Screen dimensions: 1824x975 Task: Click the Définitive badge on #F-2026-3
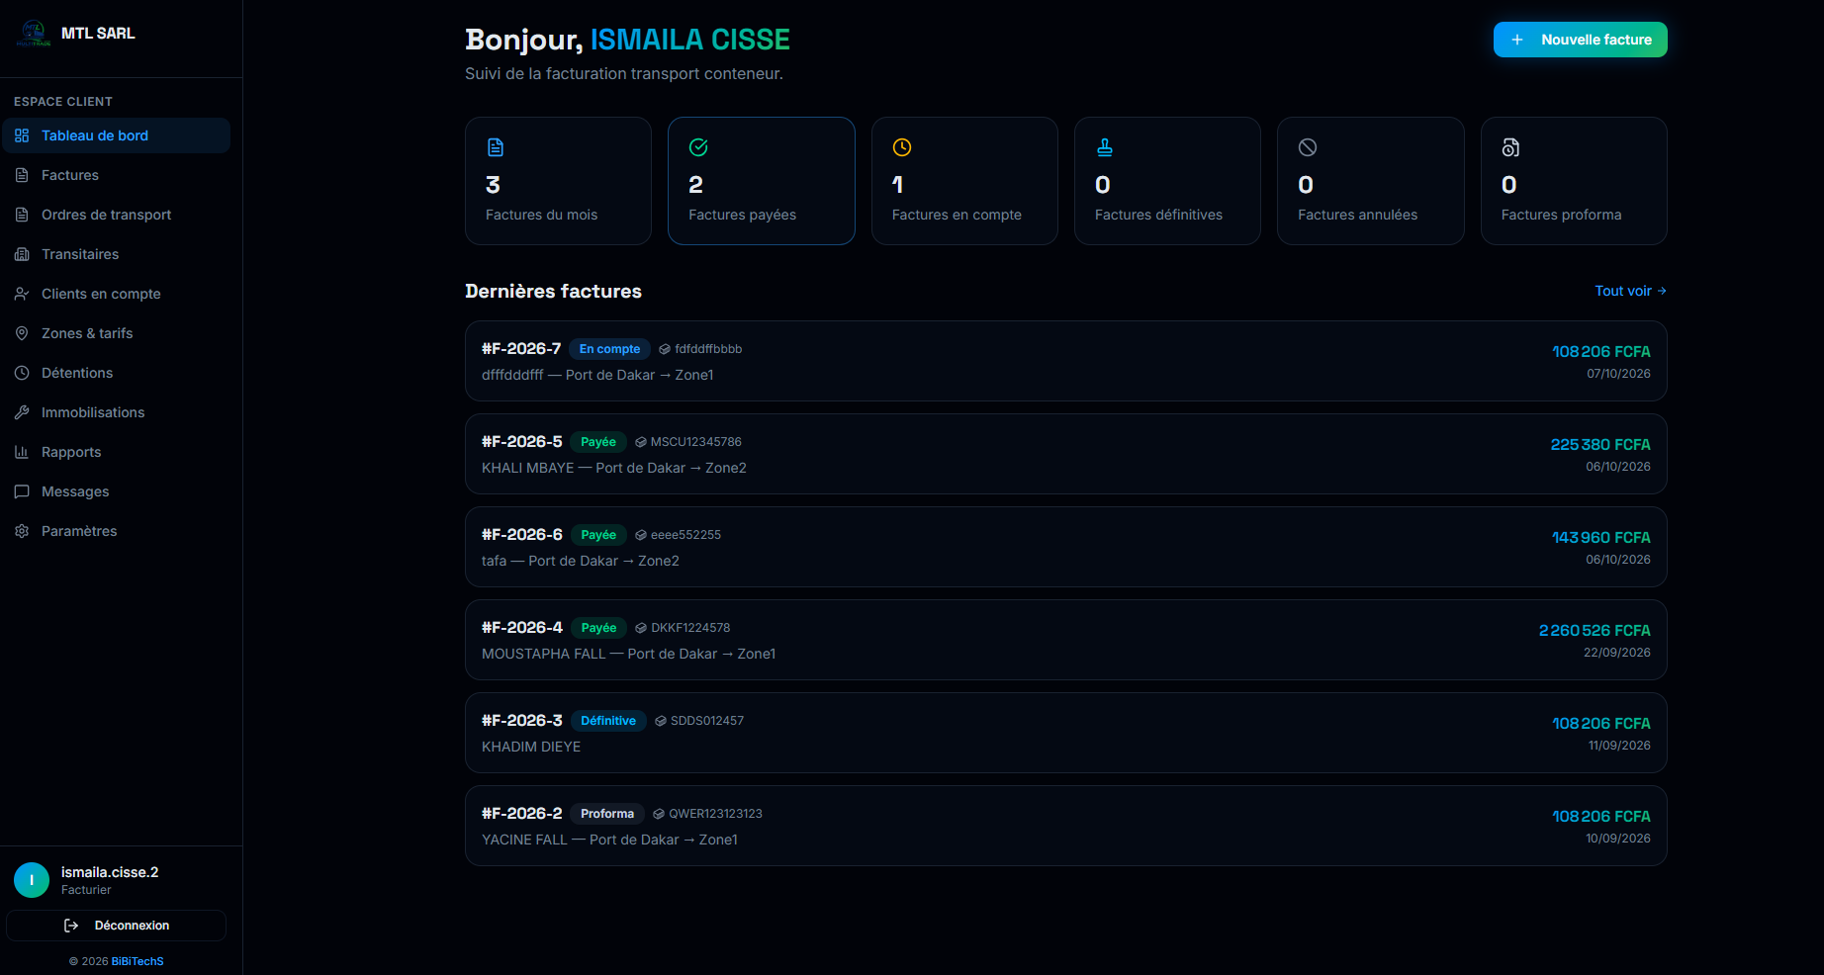pyautogui.click(x=608, y=721)
